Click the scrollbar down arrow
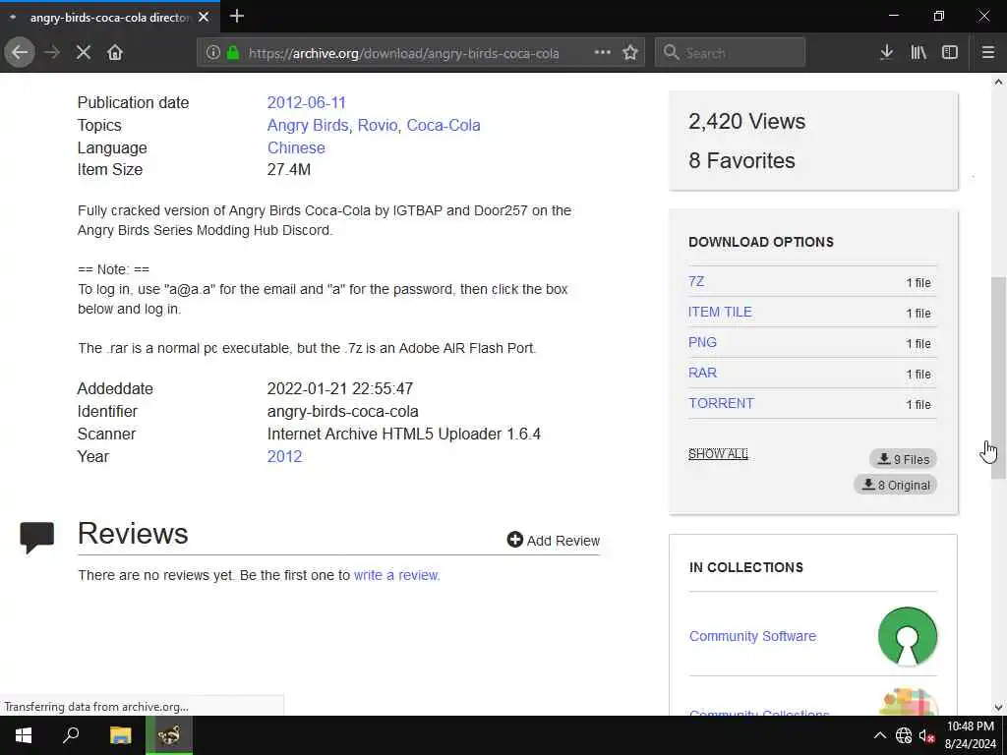 point(998,708)
